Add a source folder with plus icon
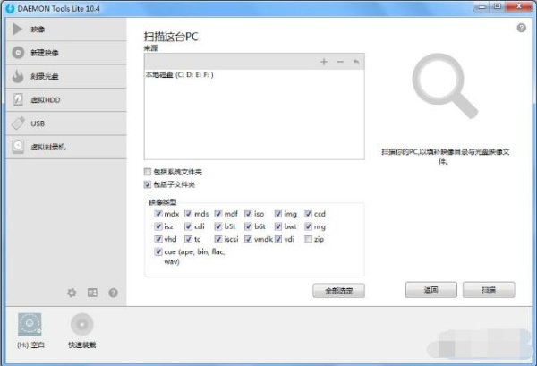The image size is (537, 366). pos(324,62)
